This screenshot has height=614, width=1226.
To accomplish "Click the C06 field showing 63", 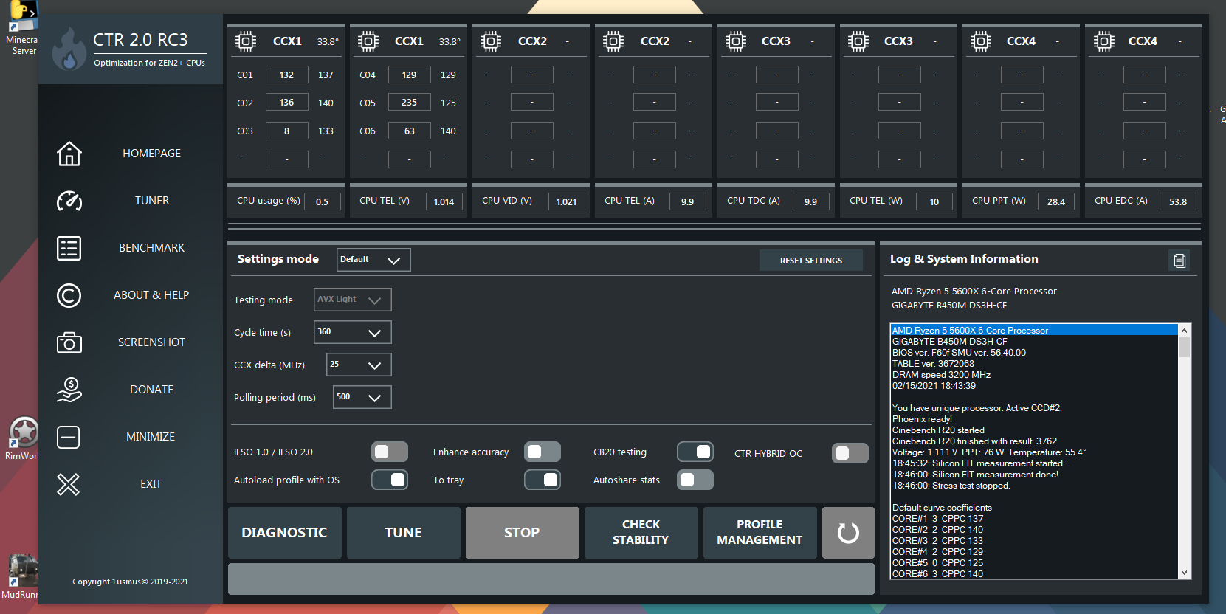I will coord(410,131).
